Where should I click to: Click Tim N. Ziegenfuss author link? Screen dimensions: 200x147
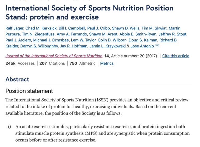coord(38,34)
